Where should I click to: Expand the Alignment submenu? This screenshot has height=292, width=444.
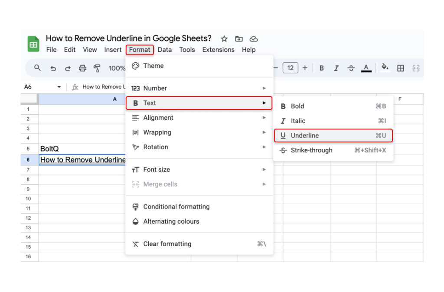(x=199, y=118)
